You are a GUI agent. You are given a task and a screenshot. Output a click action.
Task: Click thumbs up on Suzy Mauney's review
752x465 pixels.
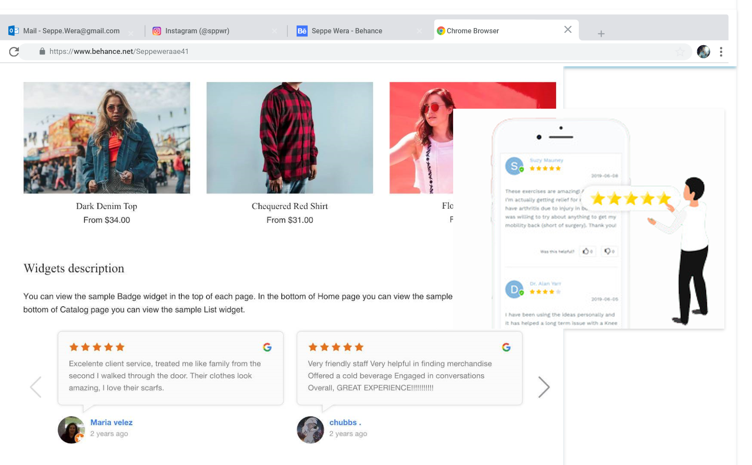pyautogui.click(x=586, y=251)
